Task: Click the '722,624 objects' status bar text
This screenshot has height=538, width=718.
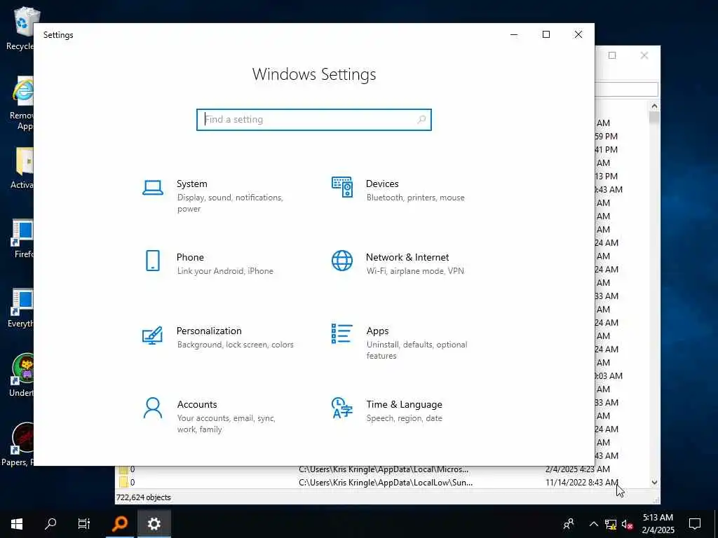Action: point(143,497)
